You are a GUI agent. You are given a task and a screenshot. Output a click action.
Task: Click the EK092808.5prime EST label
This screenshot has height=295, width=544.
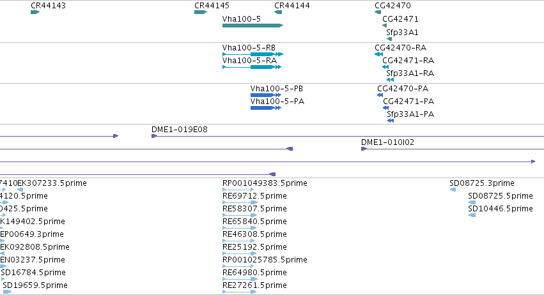coord(35,247)
